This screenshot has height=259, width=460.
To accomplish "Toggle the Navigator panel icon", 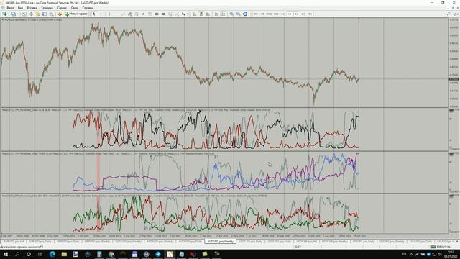I will click(x=38, y=14).
